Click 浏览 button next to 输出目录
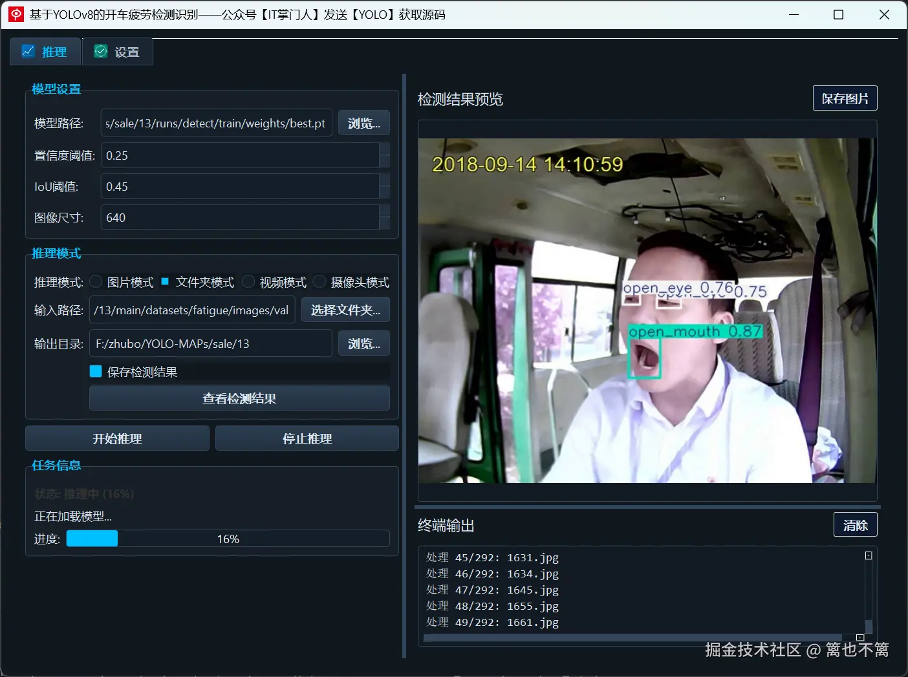The image size is (908, 677). [364, 343]
